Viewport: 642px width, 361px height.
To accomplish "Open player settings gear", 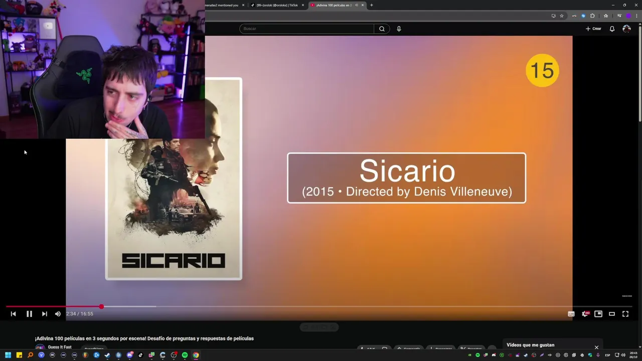I will tap(585, 314).
